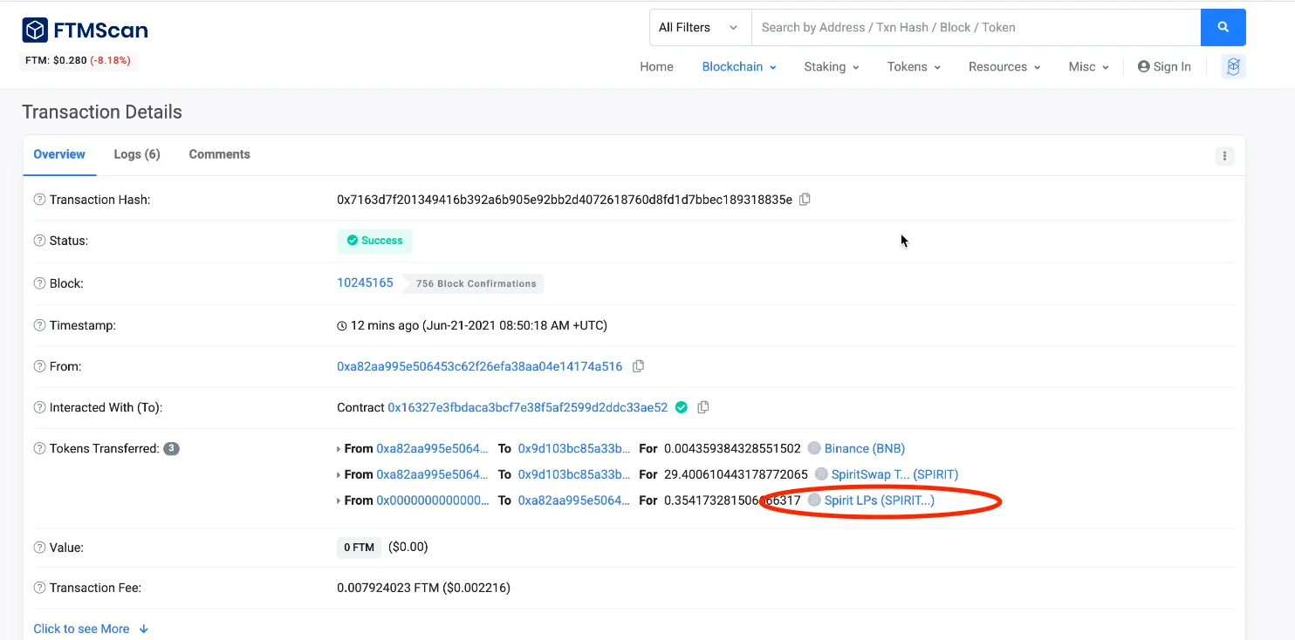Expand the Tokens menu
The height and width of the screenshot is (640, 1295).
click(x=914, y=66)
